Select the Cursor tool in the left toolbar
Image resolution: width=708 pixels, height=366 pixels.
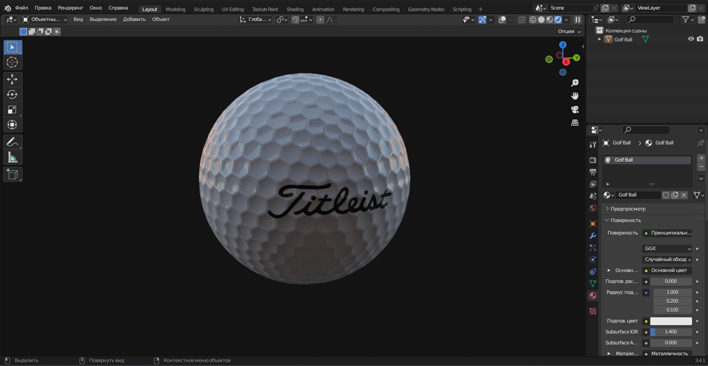coord(13,62)
